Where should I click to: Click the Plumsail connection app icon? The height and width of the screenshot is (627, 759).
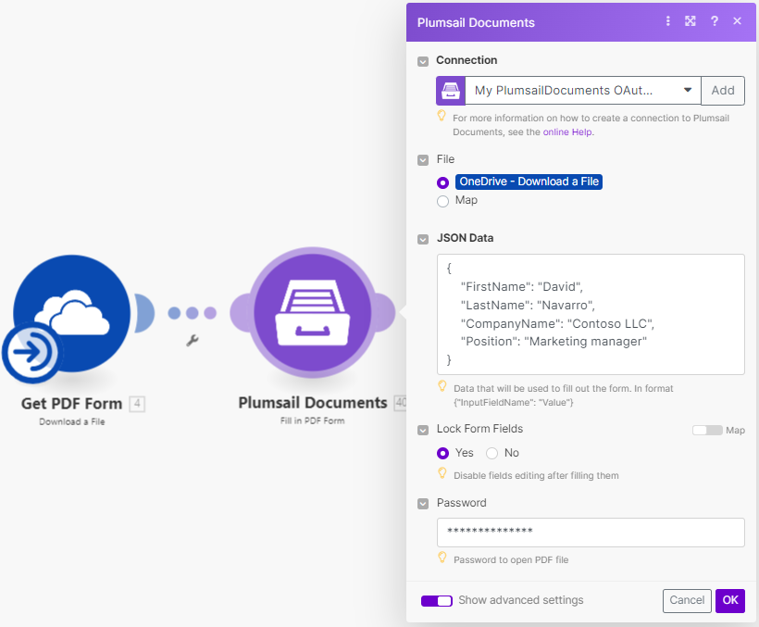coord(451,91)
